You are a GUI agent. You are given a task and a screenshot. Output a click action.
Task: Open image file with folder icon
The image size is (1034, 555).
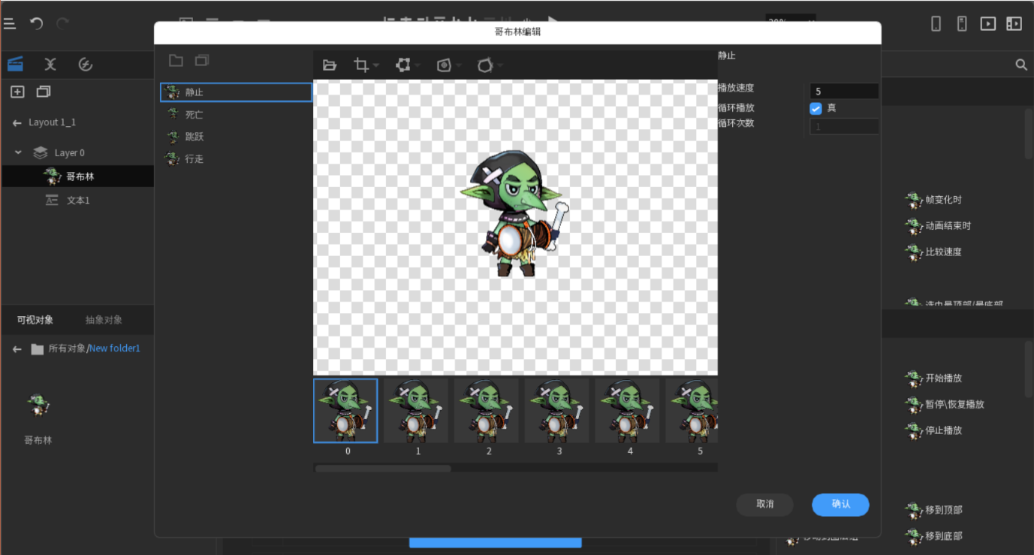point(329,65)
